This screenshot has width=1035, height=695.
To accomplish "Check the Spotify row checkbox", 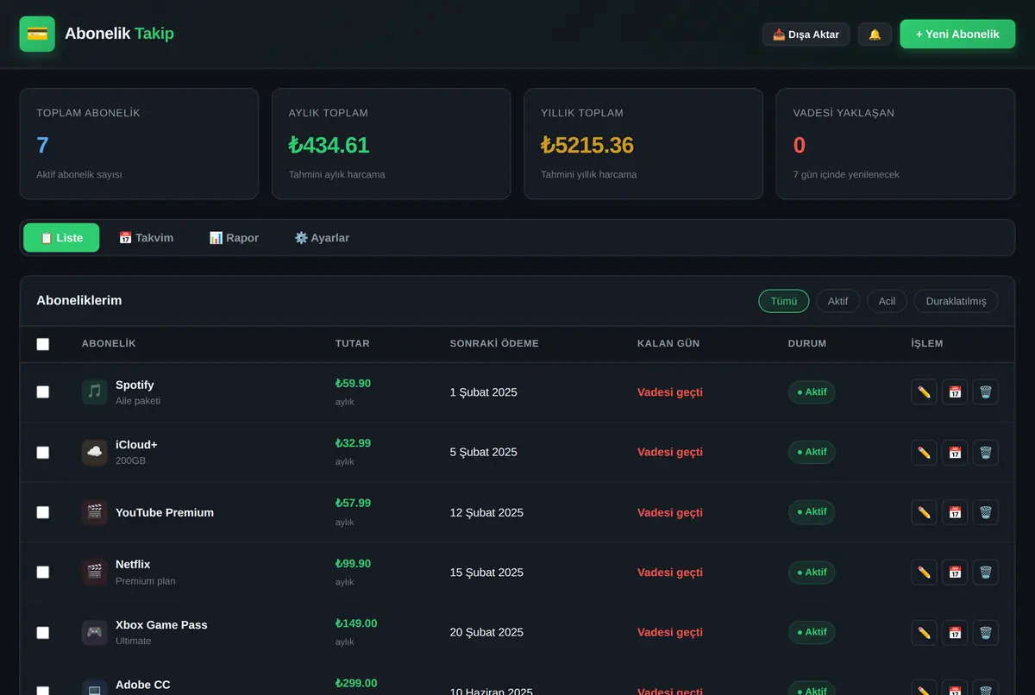I will click(43, 392).
